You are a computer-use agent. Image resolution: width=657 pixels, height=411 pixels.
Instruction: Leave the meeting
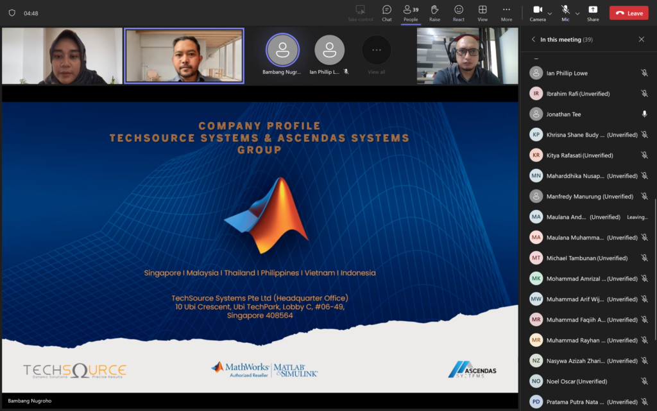click(x=629, y=12)
